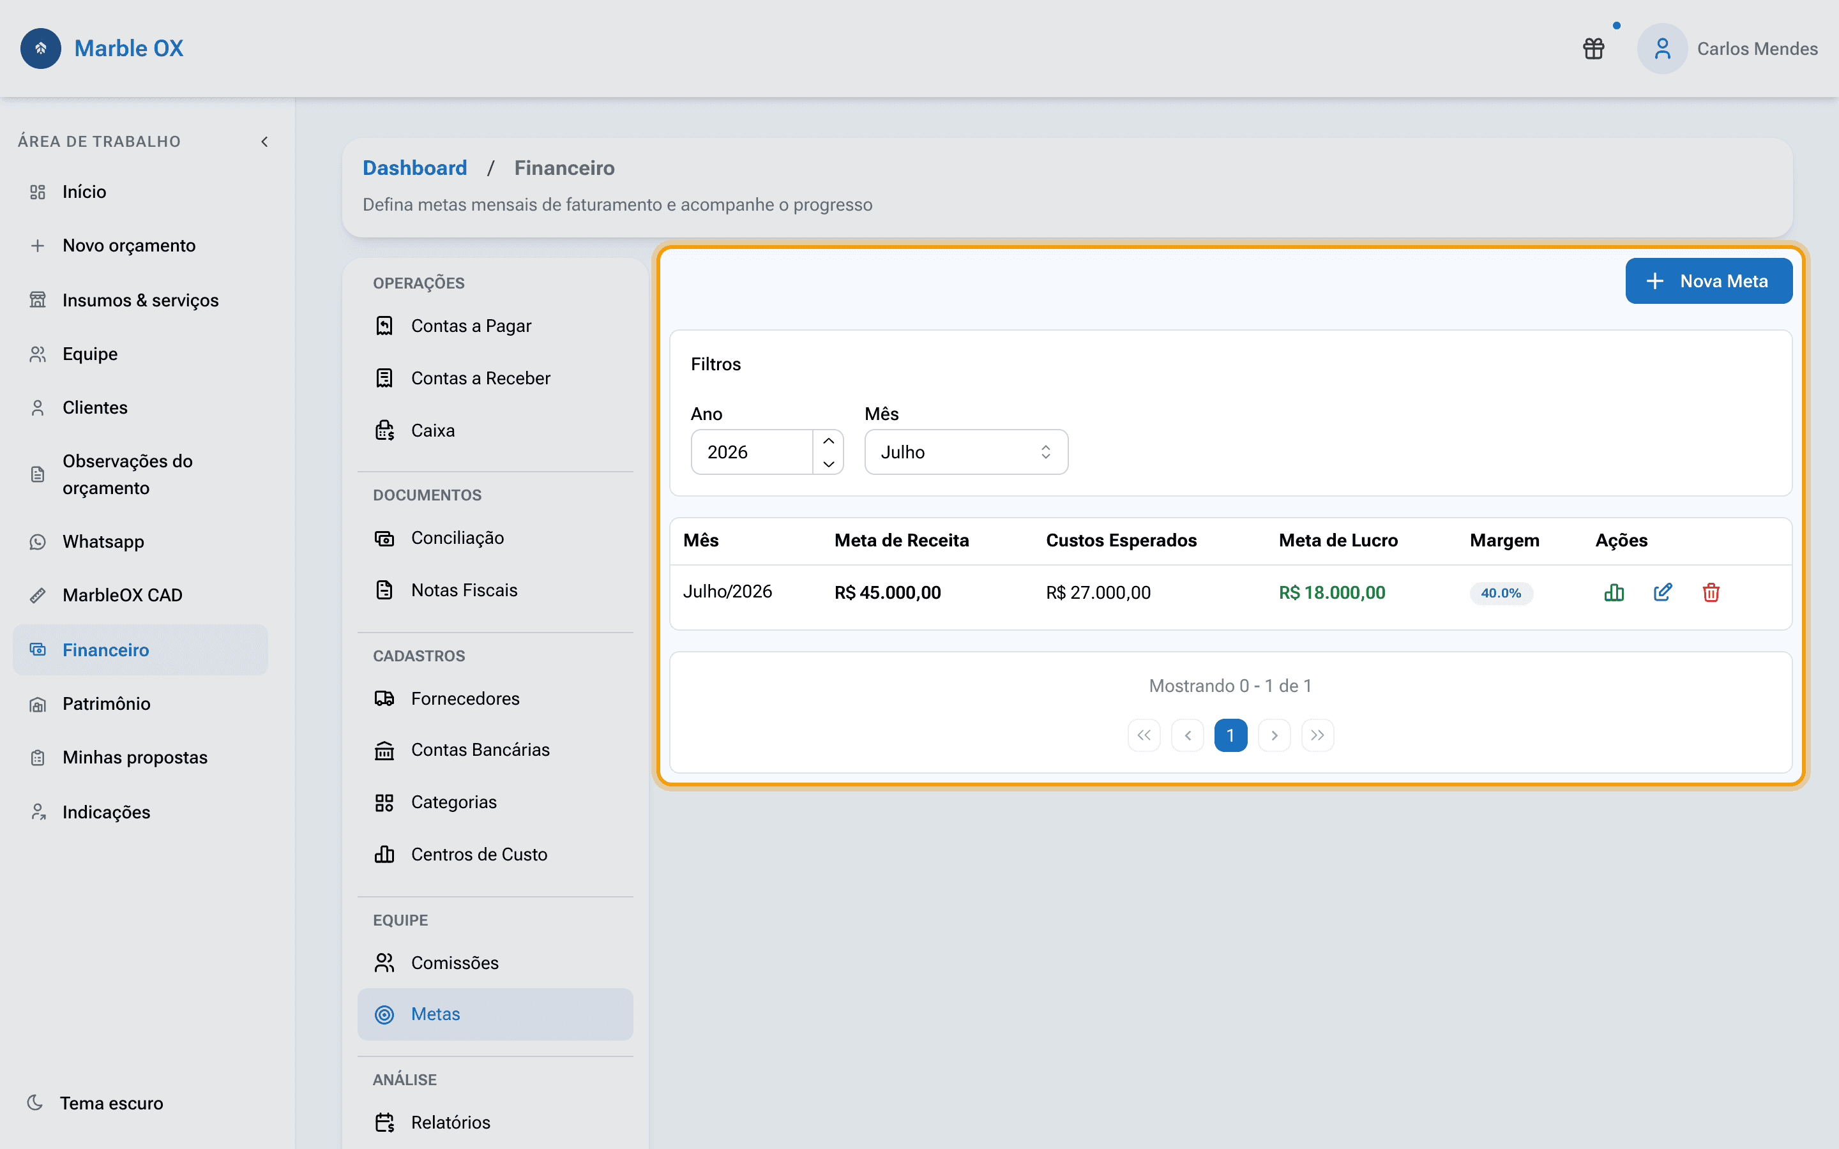Follow the Dashboard breadcrumb link
The image size is (1839, 1149).
(x=415, y=168)
